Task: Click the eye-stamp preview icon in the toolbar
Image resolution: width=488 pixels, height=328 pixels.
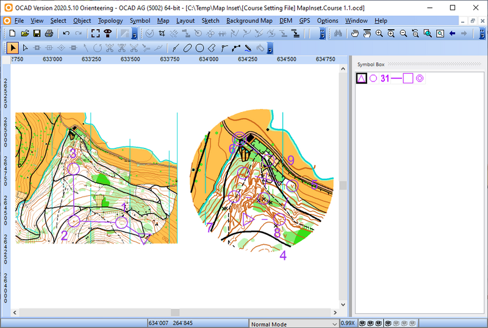Action: 108,33
